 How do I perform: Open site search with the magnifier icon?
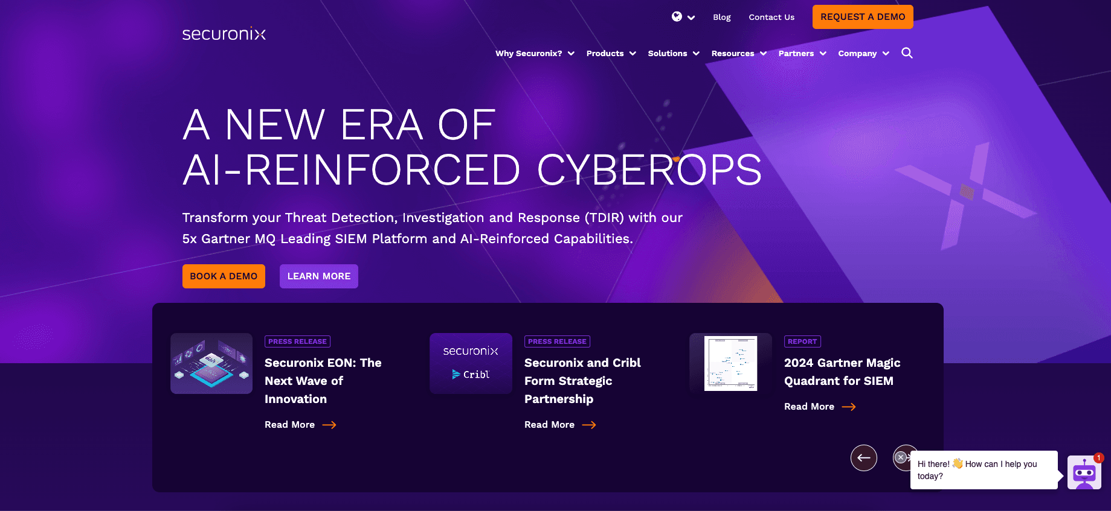tap(907, 53)
